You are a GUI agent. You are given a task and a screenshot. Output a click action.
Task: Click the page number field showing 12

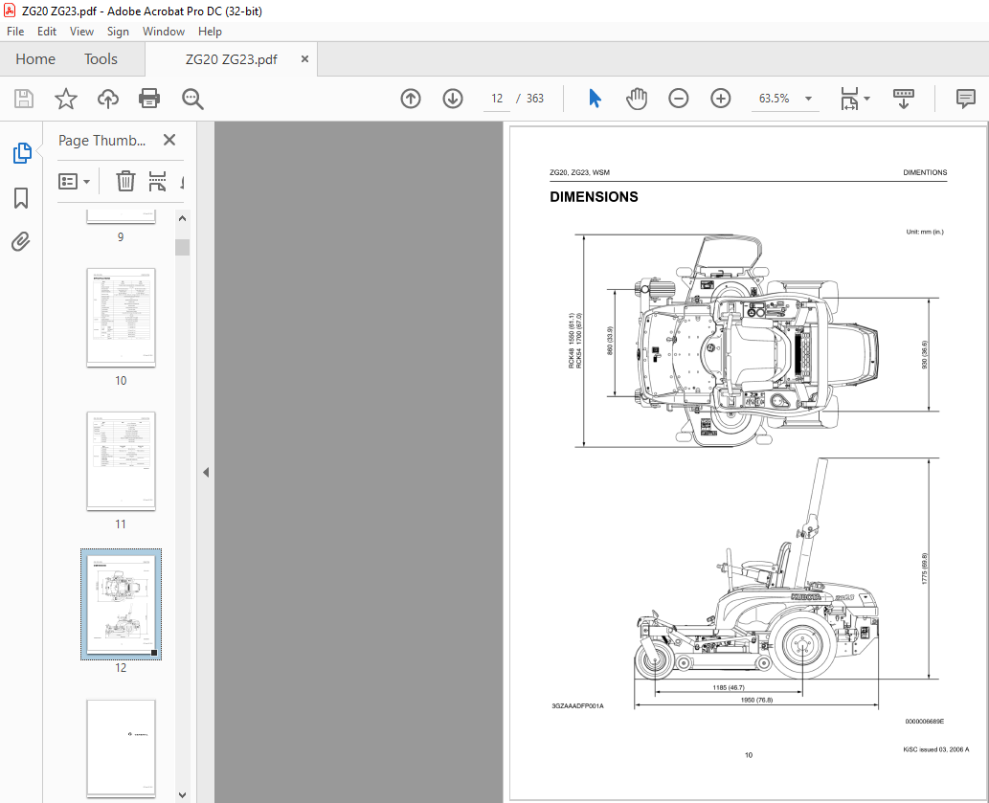click(x=497, y=99)
